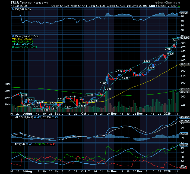Screen dimensions: 190x174
Task: Click the 84.96 RSI axis tag
Action: (184, 13)
